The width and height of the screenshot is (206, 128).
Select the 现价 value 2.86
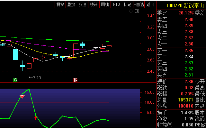(x=189, y=82)
